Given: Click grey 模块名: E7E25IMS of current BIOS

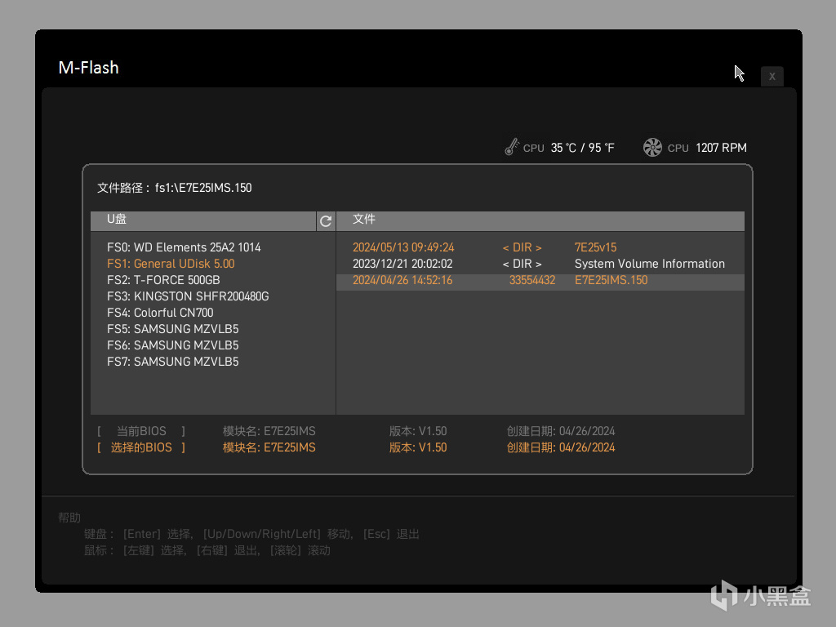Looking at the screenshot, I should click(269, 431).
